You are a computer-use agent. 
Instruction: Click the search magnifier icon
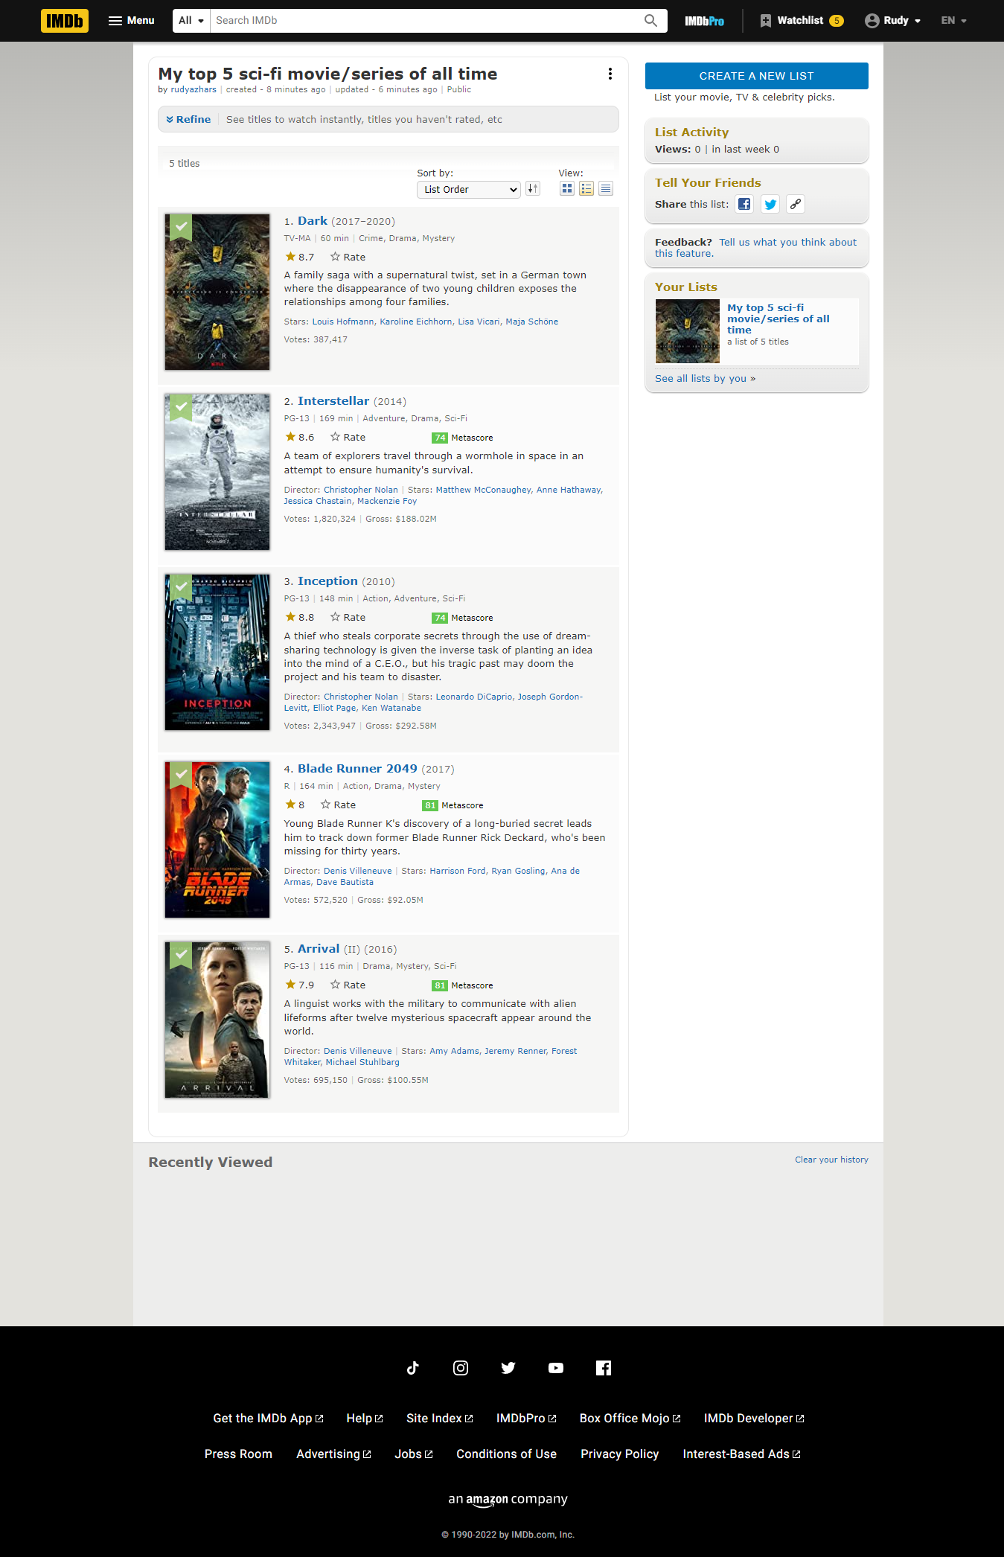[651, 21]
